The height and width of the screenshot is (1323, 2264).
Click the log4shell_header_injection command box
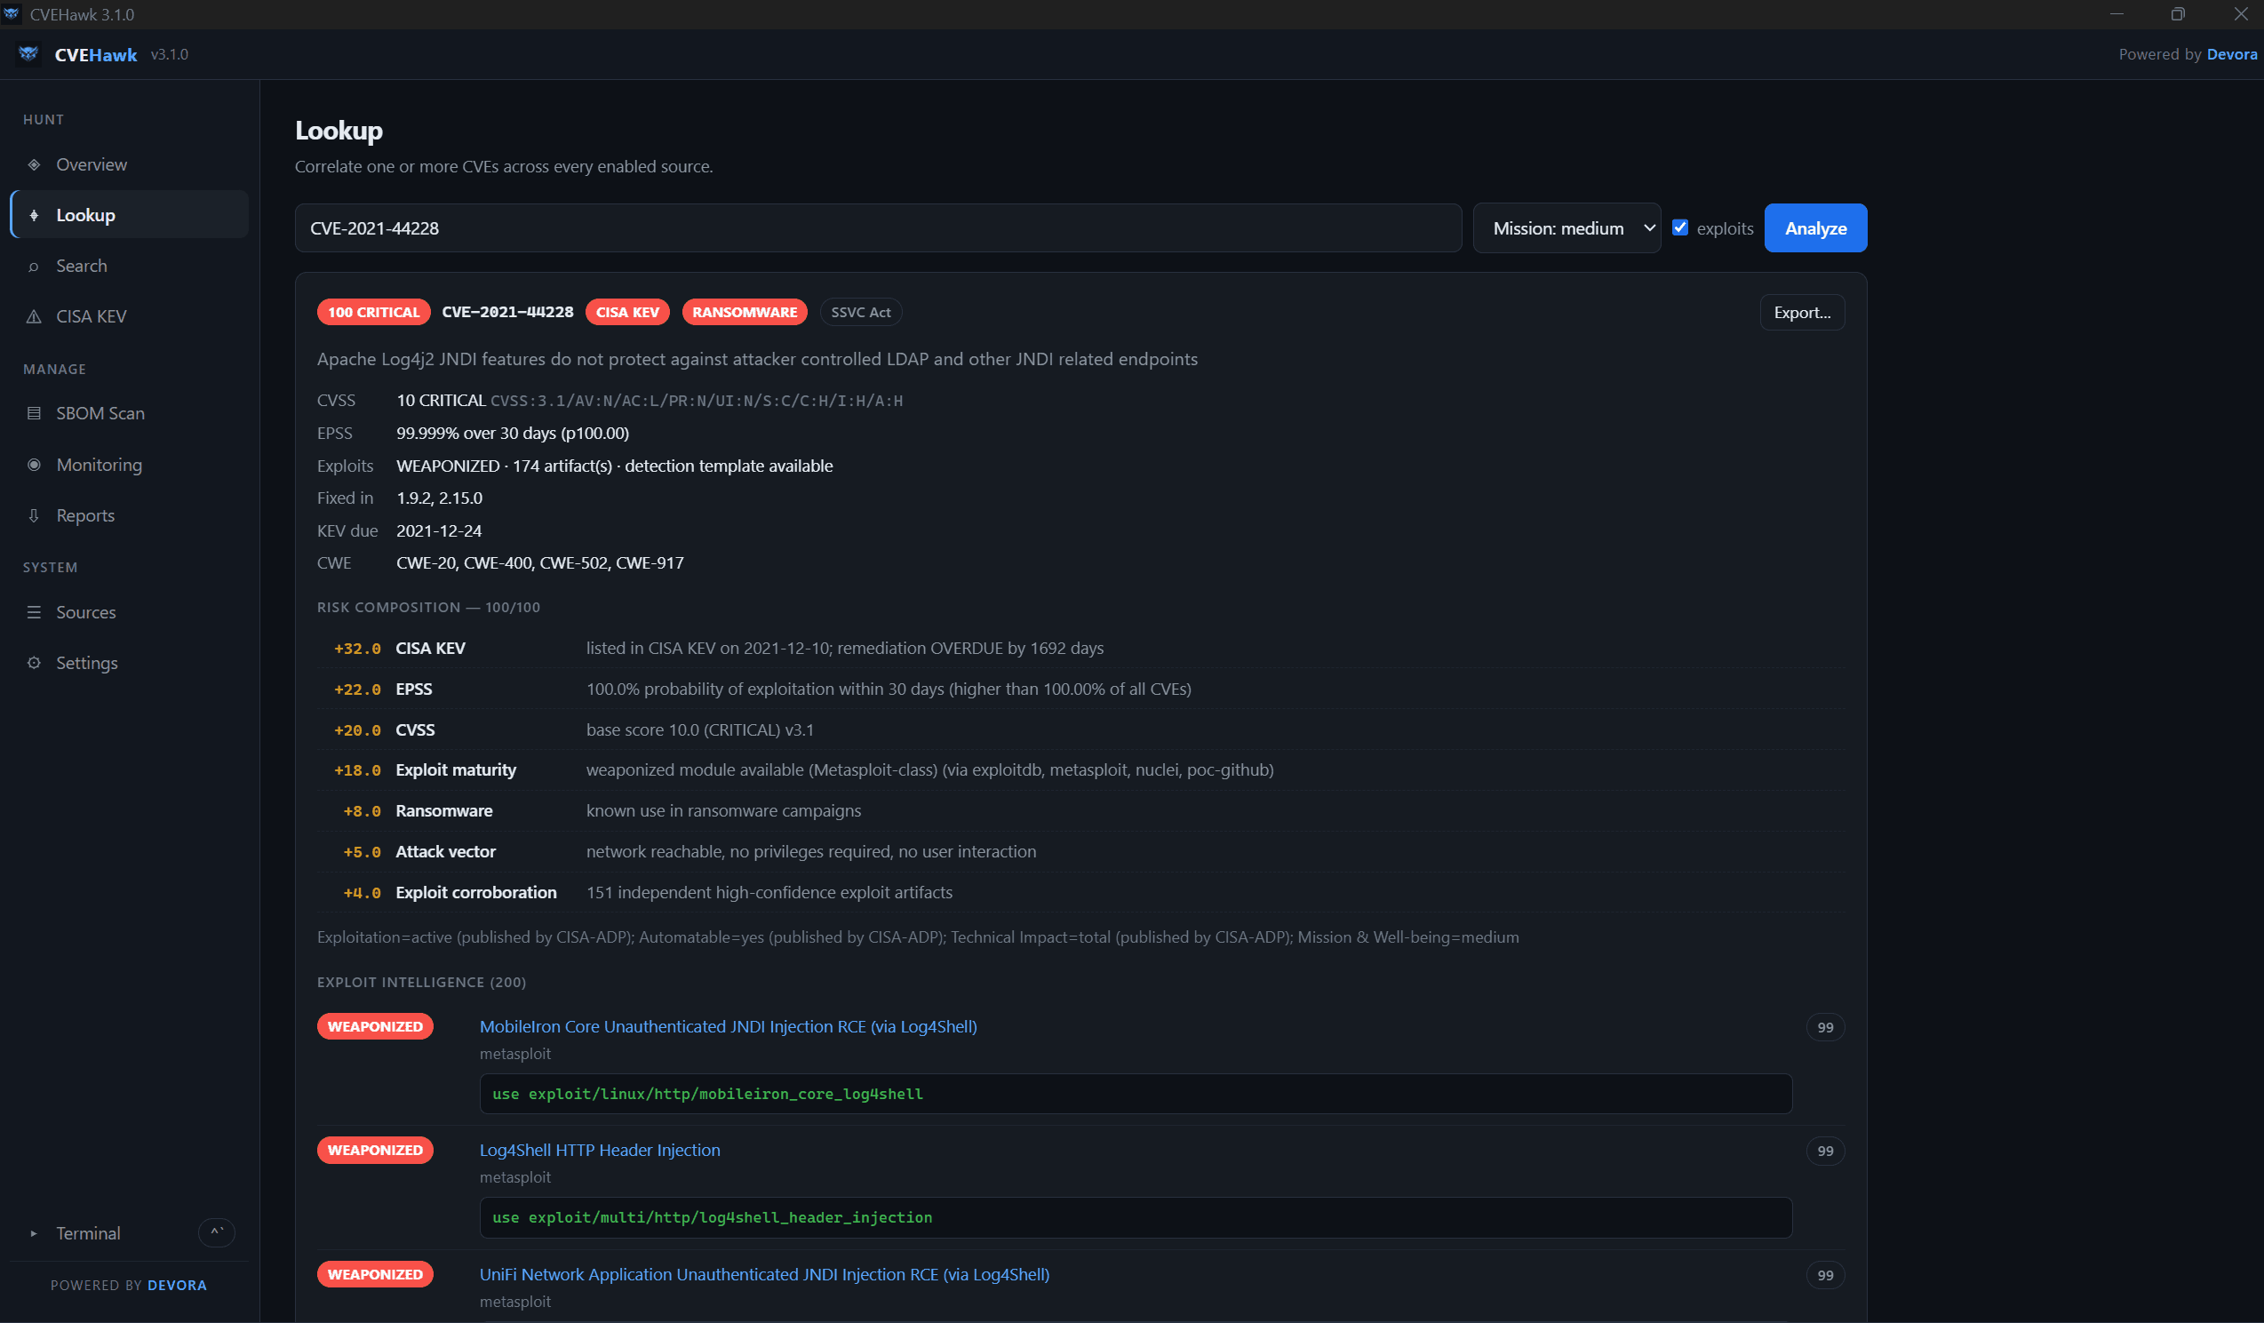tap(1136, 1218)
